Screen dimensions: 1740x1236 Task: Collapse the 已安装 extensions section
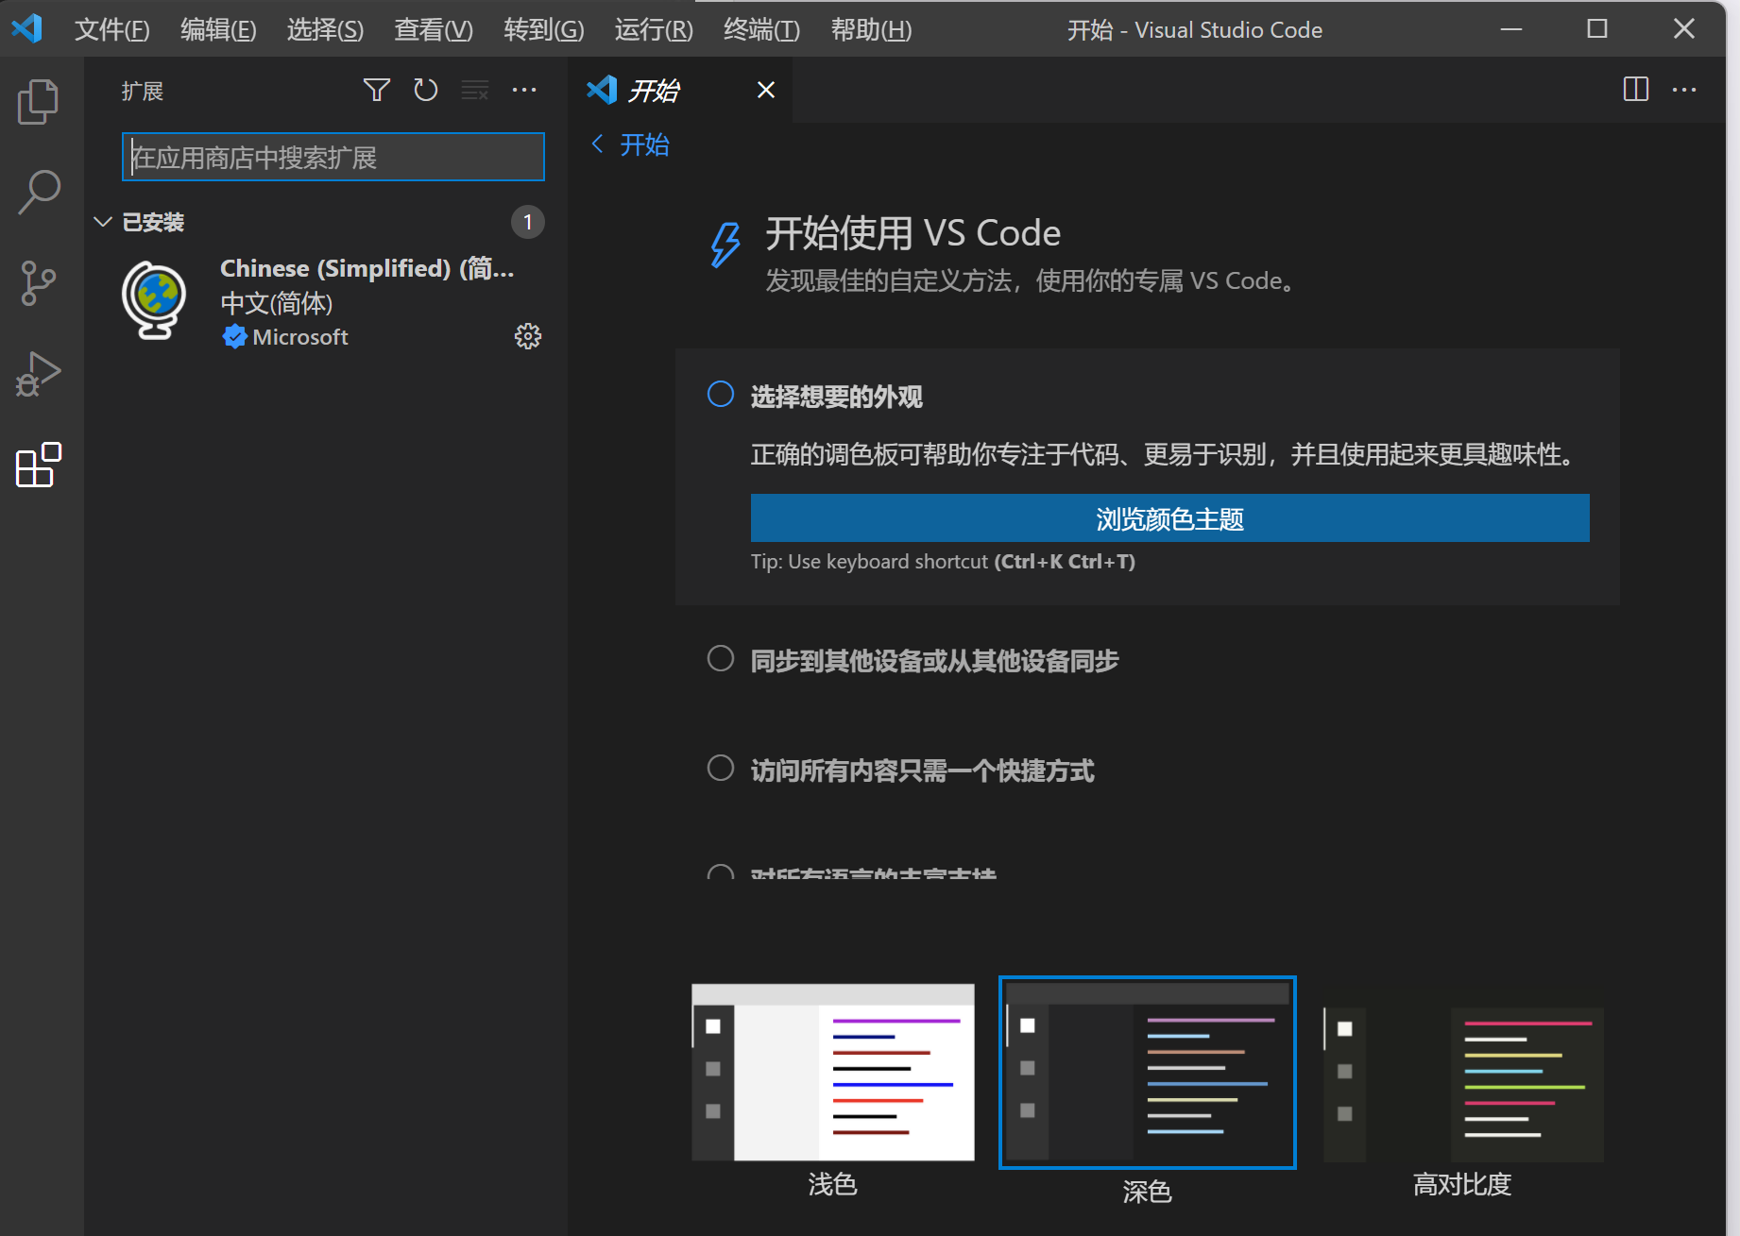[x=102, y=222]
